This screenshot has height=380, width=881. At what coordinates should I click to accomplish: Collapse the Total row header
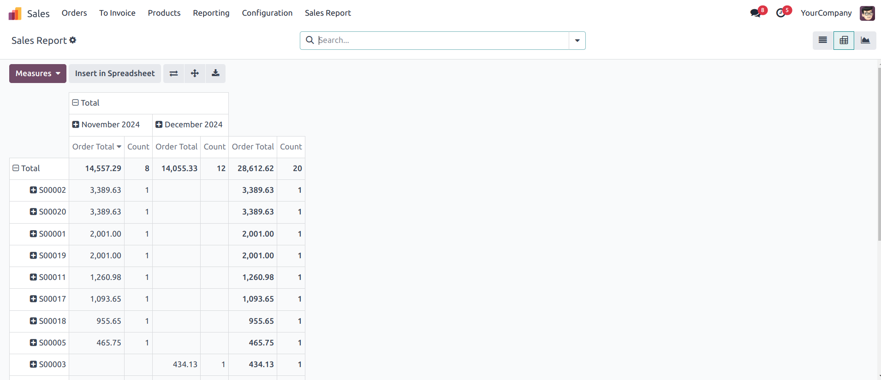coord(16,168)
